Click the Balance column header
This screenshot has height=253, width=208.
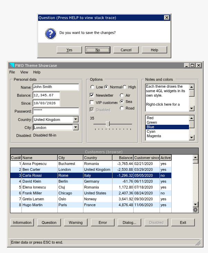click(123, 158)
